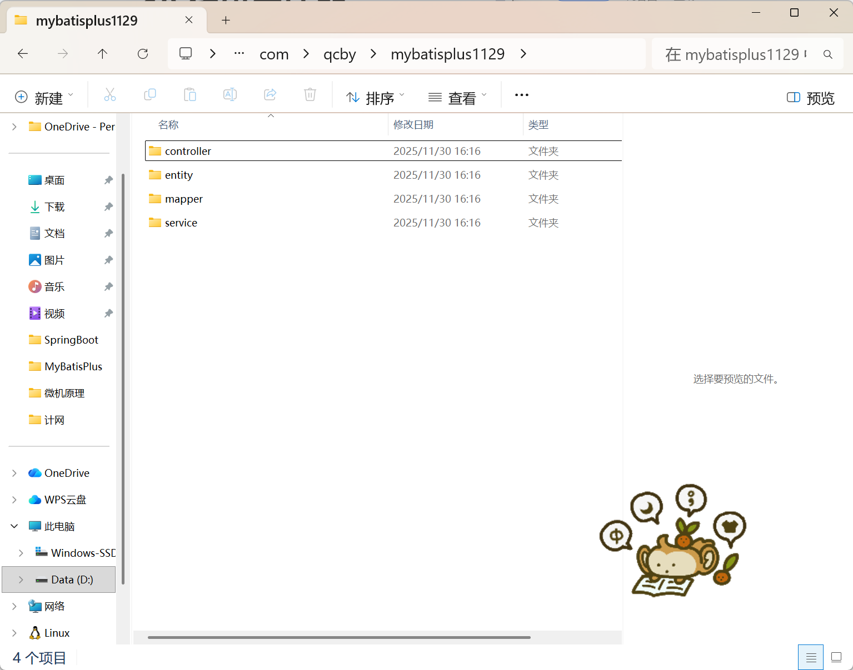This screenshot has height=670, width=853.
Task: Navigate up one folder level
Action: coord(102,54)
